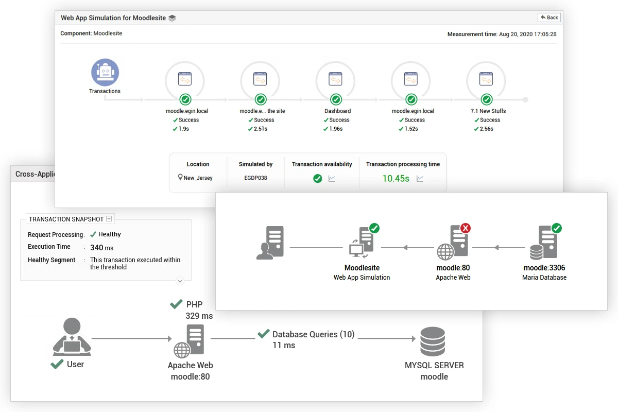Click the User icon in cross-application flow

point(72,337)
